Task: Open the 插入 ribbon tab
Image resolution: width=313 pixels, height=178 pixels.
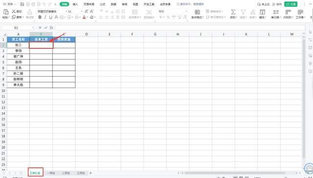Action: [x=75, y=4]
